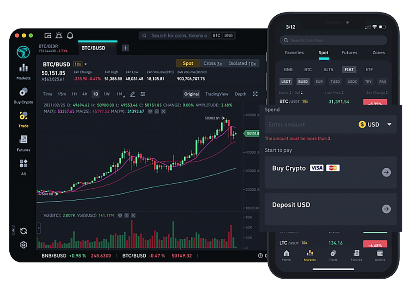The width and height of the screenshot is (412, 292).
Task: Open the USD currency dropdown
Action: [x=389, y=124]
